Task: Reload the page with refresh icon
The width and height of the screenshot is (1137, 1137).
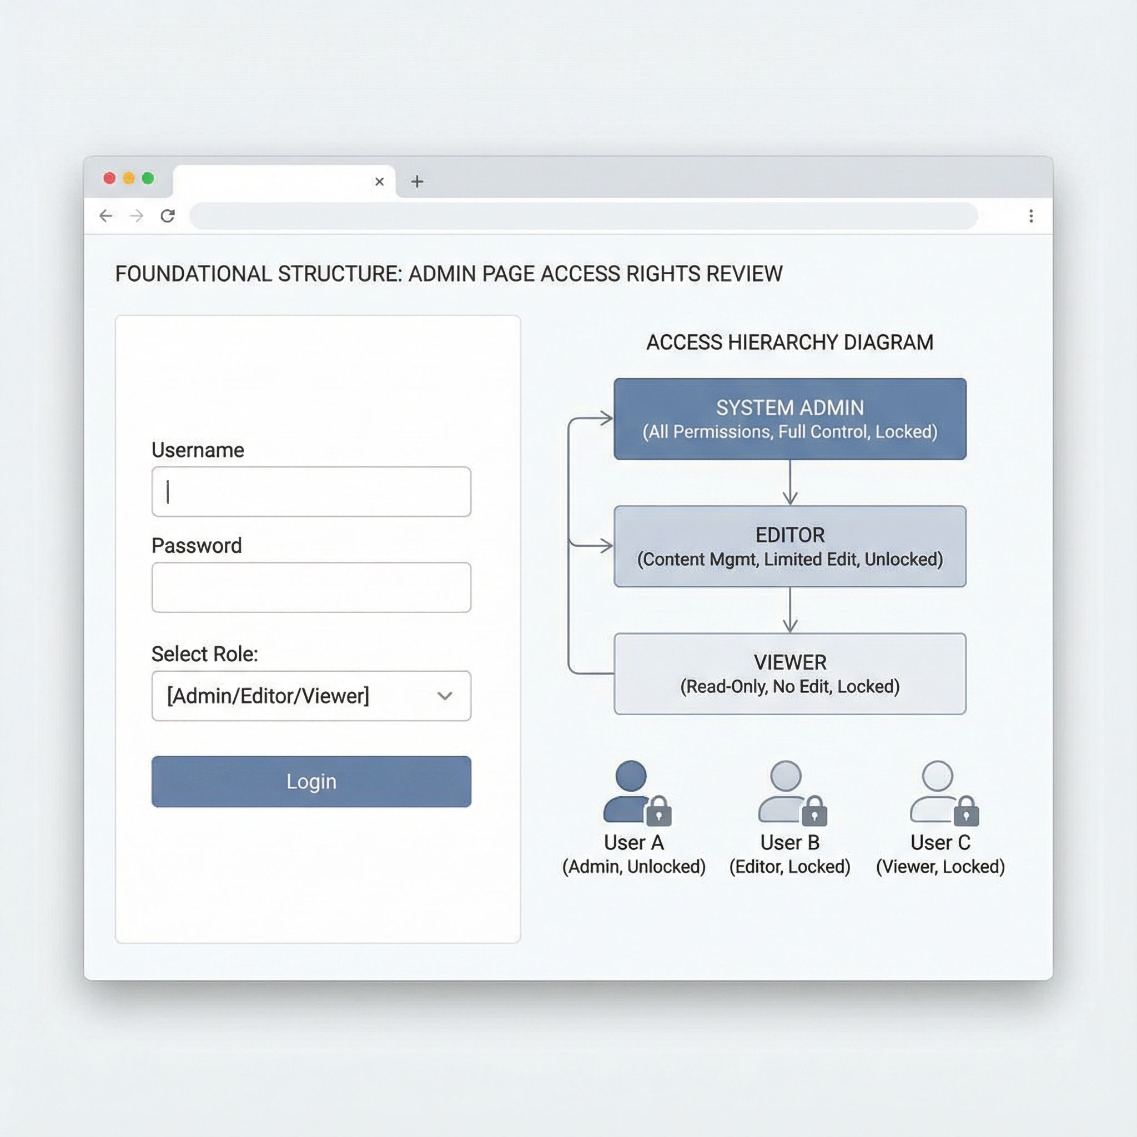Action: point(168,216)
